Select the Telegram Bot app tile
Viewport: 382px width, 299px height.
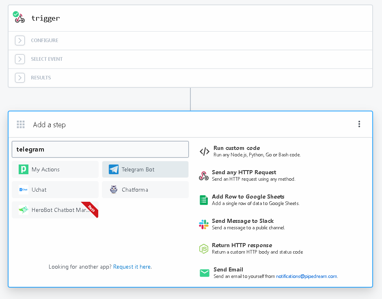[145, 169]
